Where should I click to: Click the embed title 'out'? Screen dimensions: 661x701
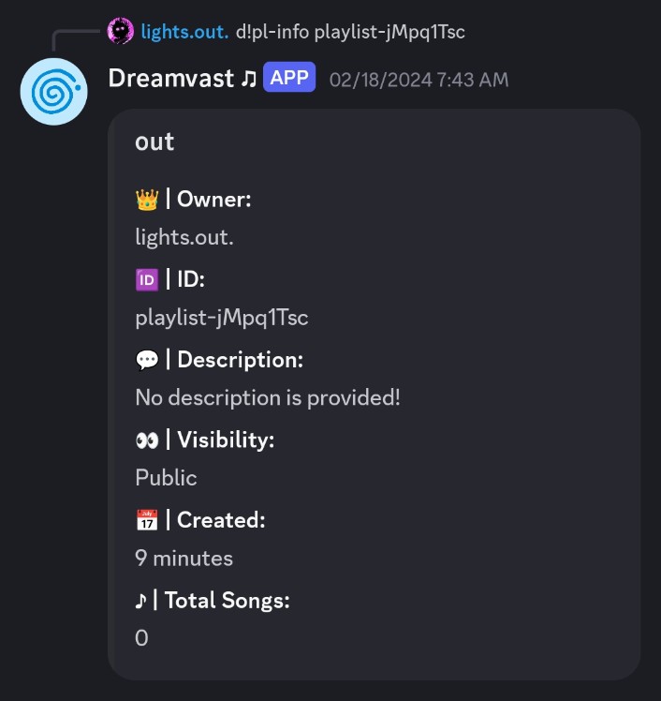[x=154, y=142]
